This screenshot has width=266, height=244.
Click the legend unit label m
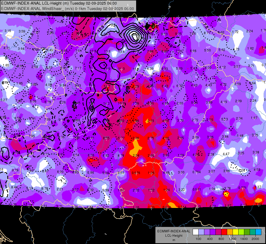174,240
